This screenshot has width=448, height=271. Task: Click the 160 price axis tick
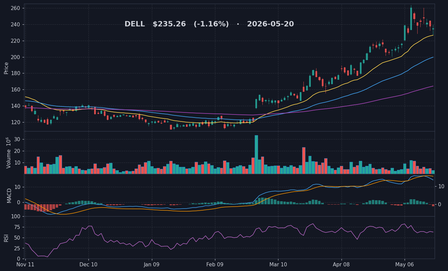coord(15,89)
